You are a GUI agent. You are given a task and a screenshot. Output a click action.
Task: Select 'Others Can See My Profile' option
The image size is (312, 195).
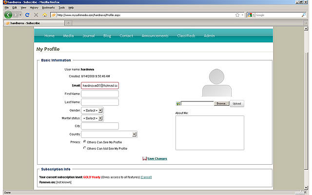click(85, 142)
